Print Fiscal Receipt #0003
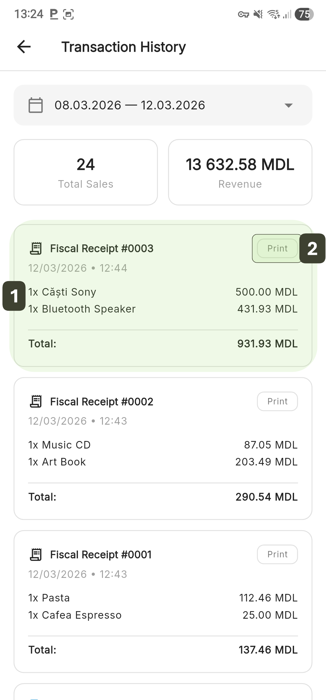The image size is (326, 700). click(x=277, y=248)
